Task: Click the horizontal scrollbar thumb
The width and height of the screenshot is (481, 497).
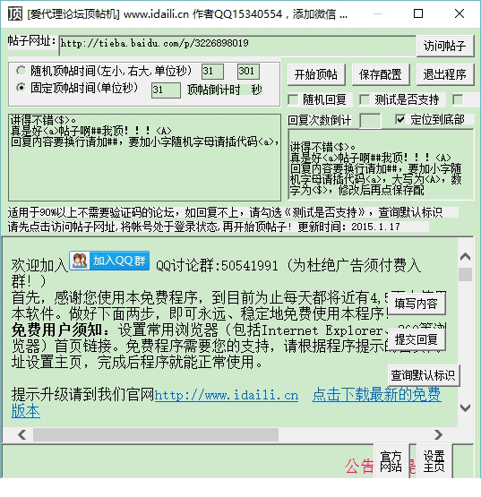Action: click(x=156, y=434)
